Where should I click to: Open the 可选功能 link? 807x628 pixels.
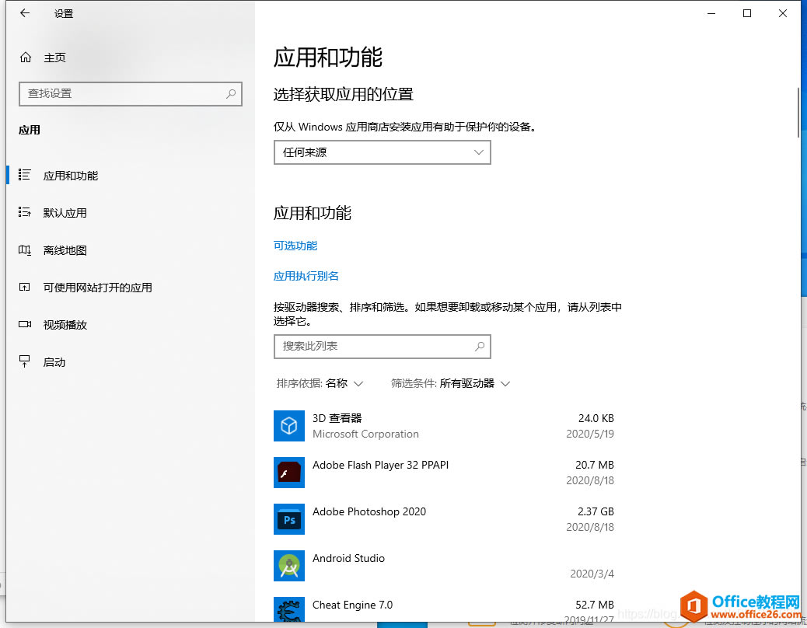pos(295,246)
